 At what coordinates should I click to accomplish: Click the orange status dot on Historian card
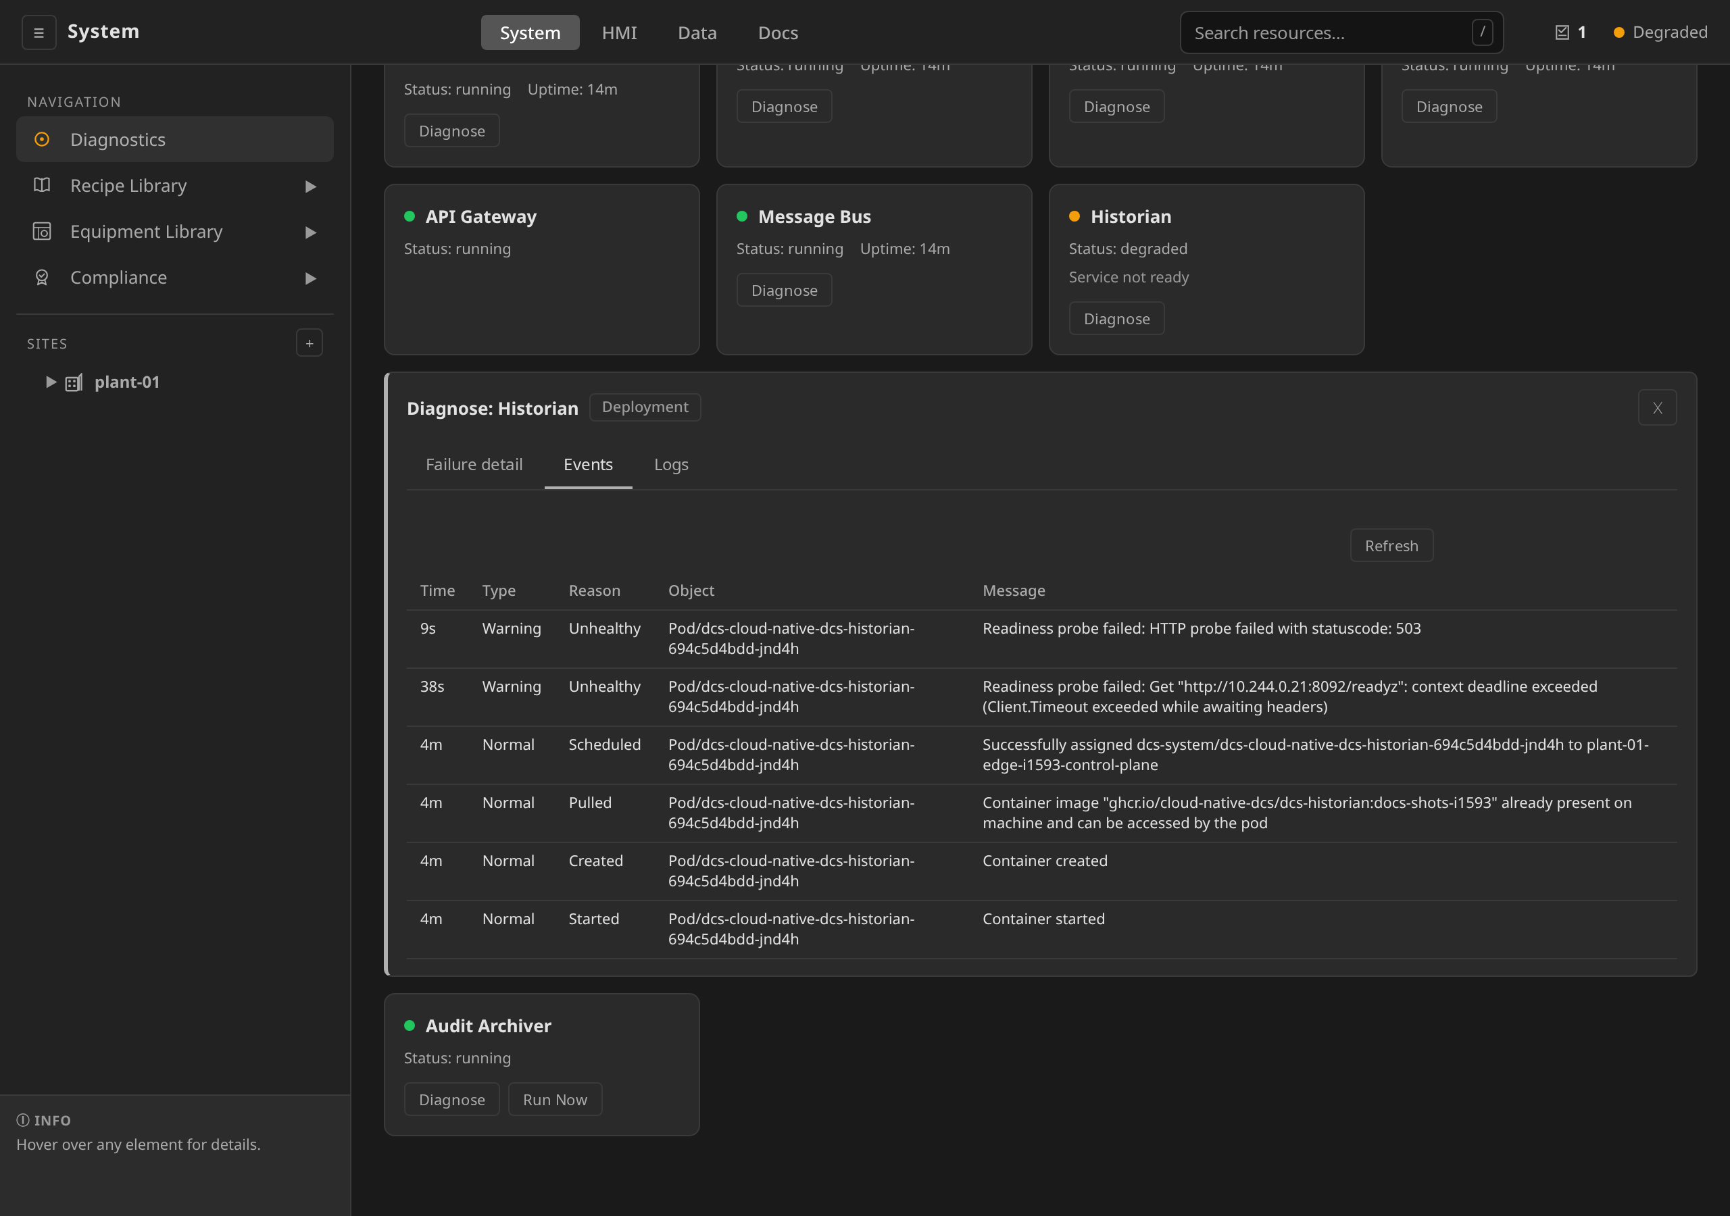point(1074,216)
